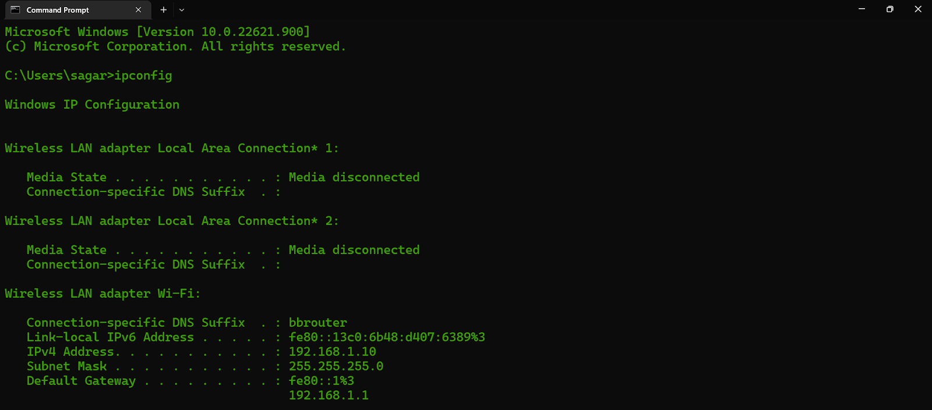
Task: Click the fe80::1%3 gateway address
Action: tap(322, 381)
